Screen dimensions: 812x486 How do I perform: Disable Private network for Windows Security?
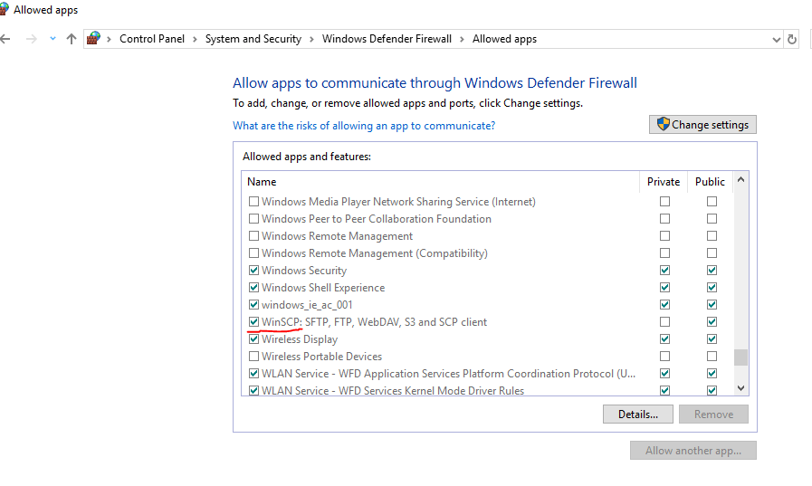(665, 271)
